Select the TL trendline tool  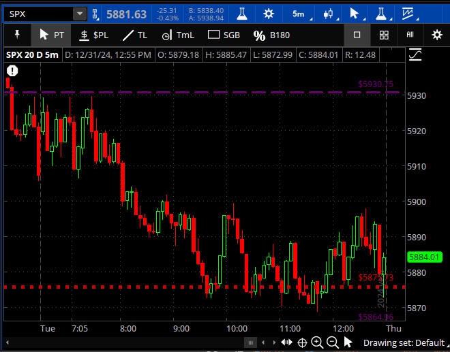tap(134, 35)
